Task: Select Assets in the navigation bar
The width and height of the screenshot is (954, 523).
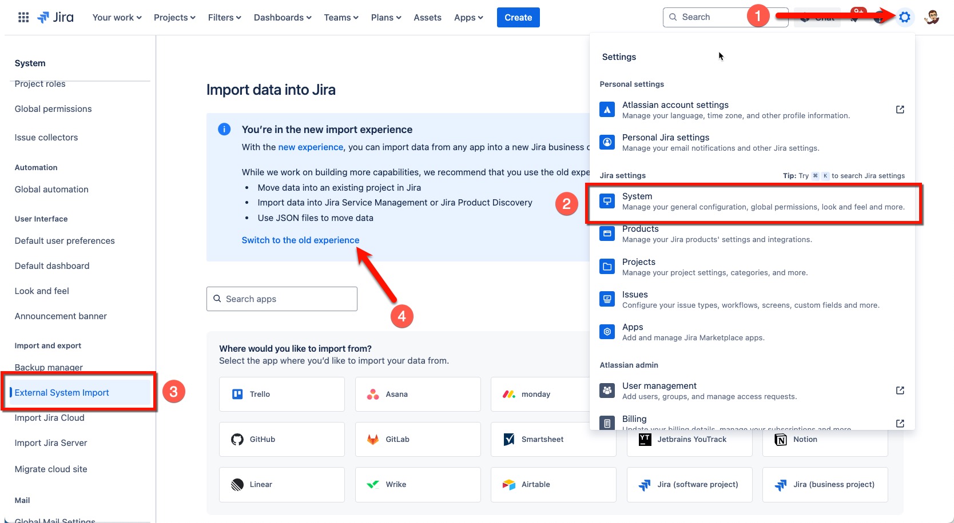Action: tap(427, 17)
